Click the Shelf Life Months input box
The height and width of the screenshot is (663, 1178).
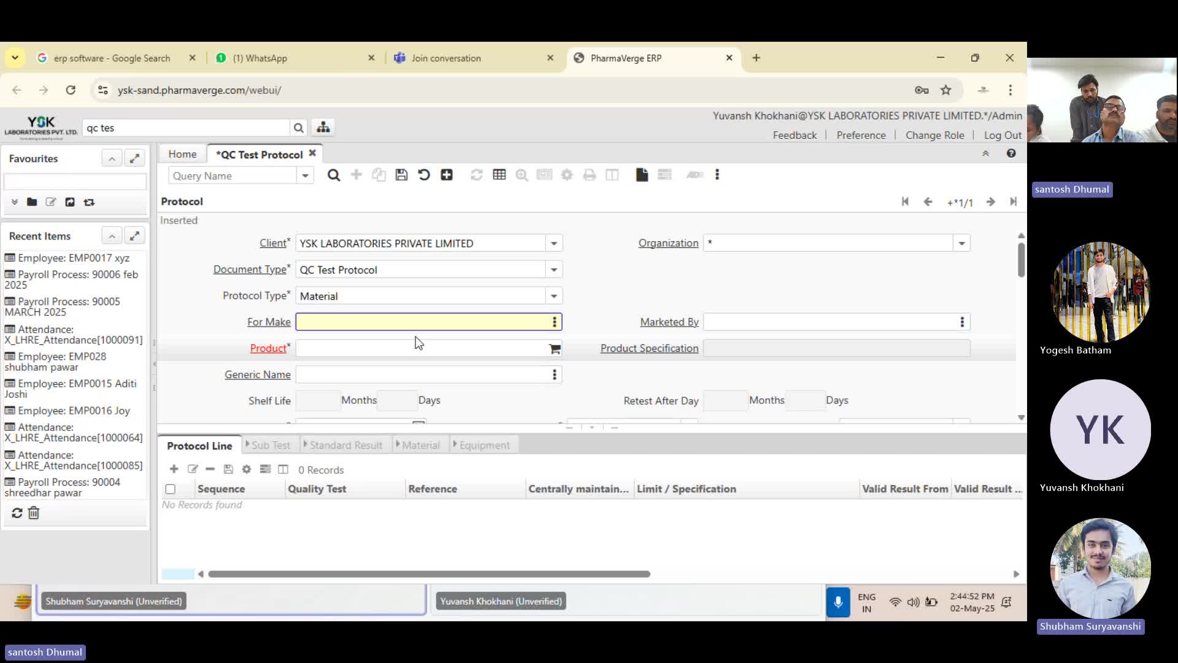coord(318,401)
